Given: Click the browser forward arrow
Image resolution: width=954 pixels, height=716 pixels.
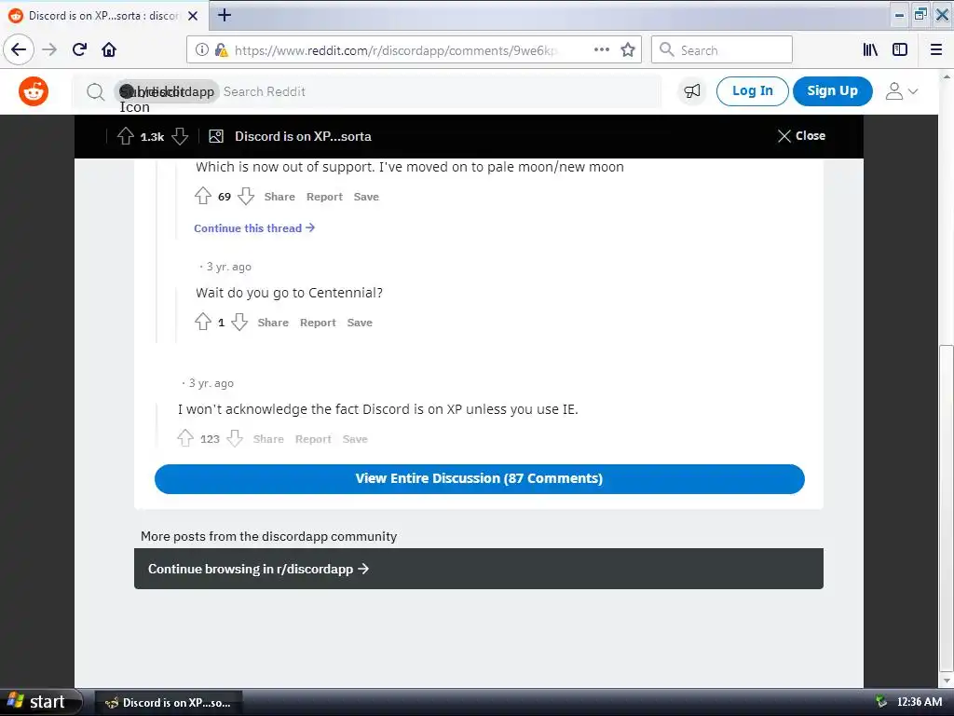Looking at the screenshot, I should tap(49, 50).
